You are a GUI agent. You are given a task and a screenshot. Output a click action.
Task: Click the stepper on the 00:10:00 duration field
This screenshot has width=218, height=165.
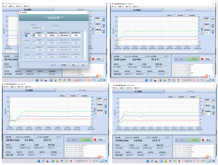click(x=69, y=35)
